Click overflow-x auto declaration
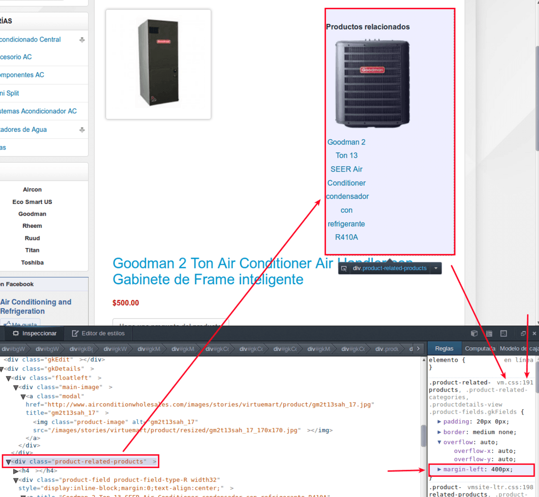The height and width of the screenshot is (497, 539). pyautogui.click(x=485, y=451)
